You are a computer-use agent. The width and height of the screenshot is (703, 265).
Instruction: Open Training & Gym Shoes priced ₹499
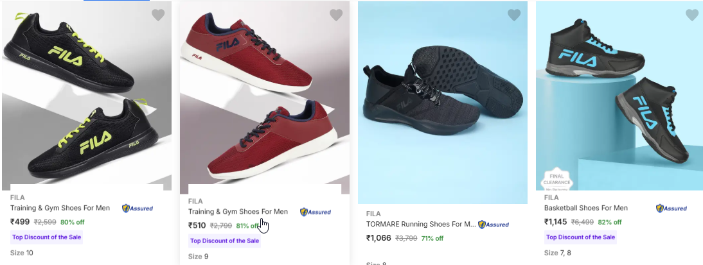[60, 208]
